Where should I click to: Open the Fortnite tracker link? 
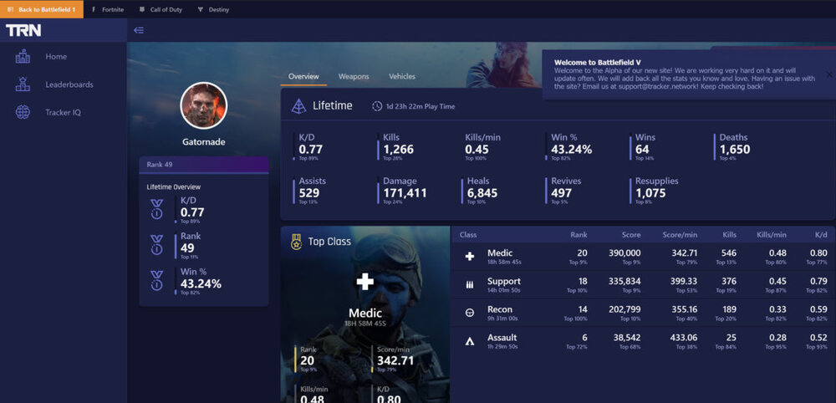click(x=108, y=9)
